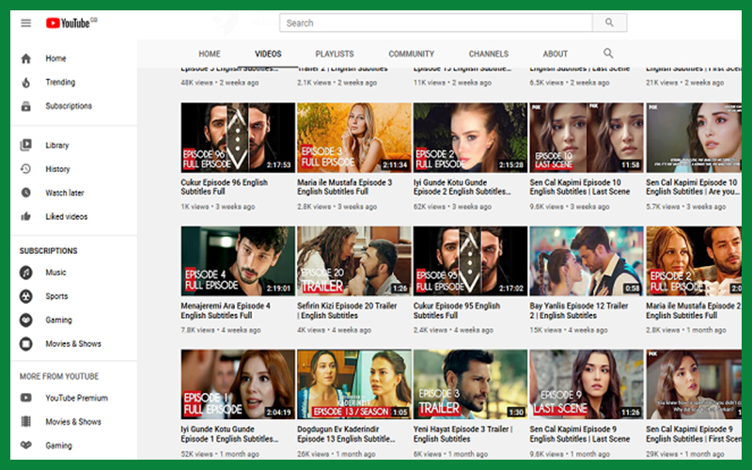
Task: Click the Home house icon in sidebar
Action: (26, 58)
